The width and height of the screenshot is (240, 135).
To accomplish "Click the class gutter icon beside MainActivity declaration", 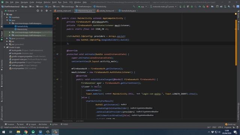I will tap(57, 18).
